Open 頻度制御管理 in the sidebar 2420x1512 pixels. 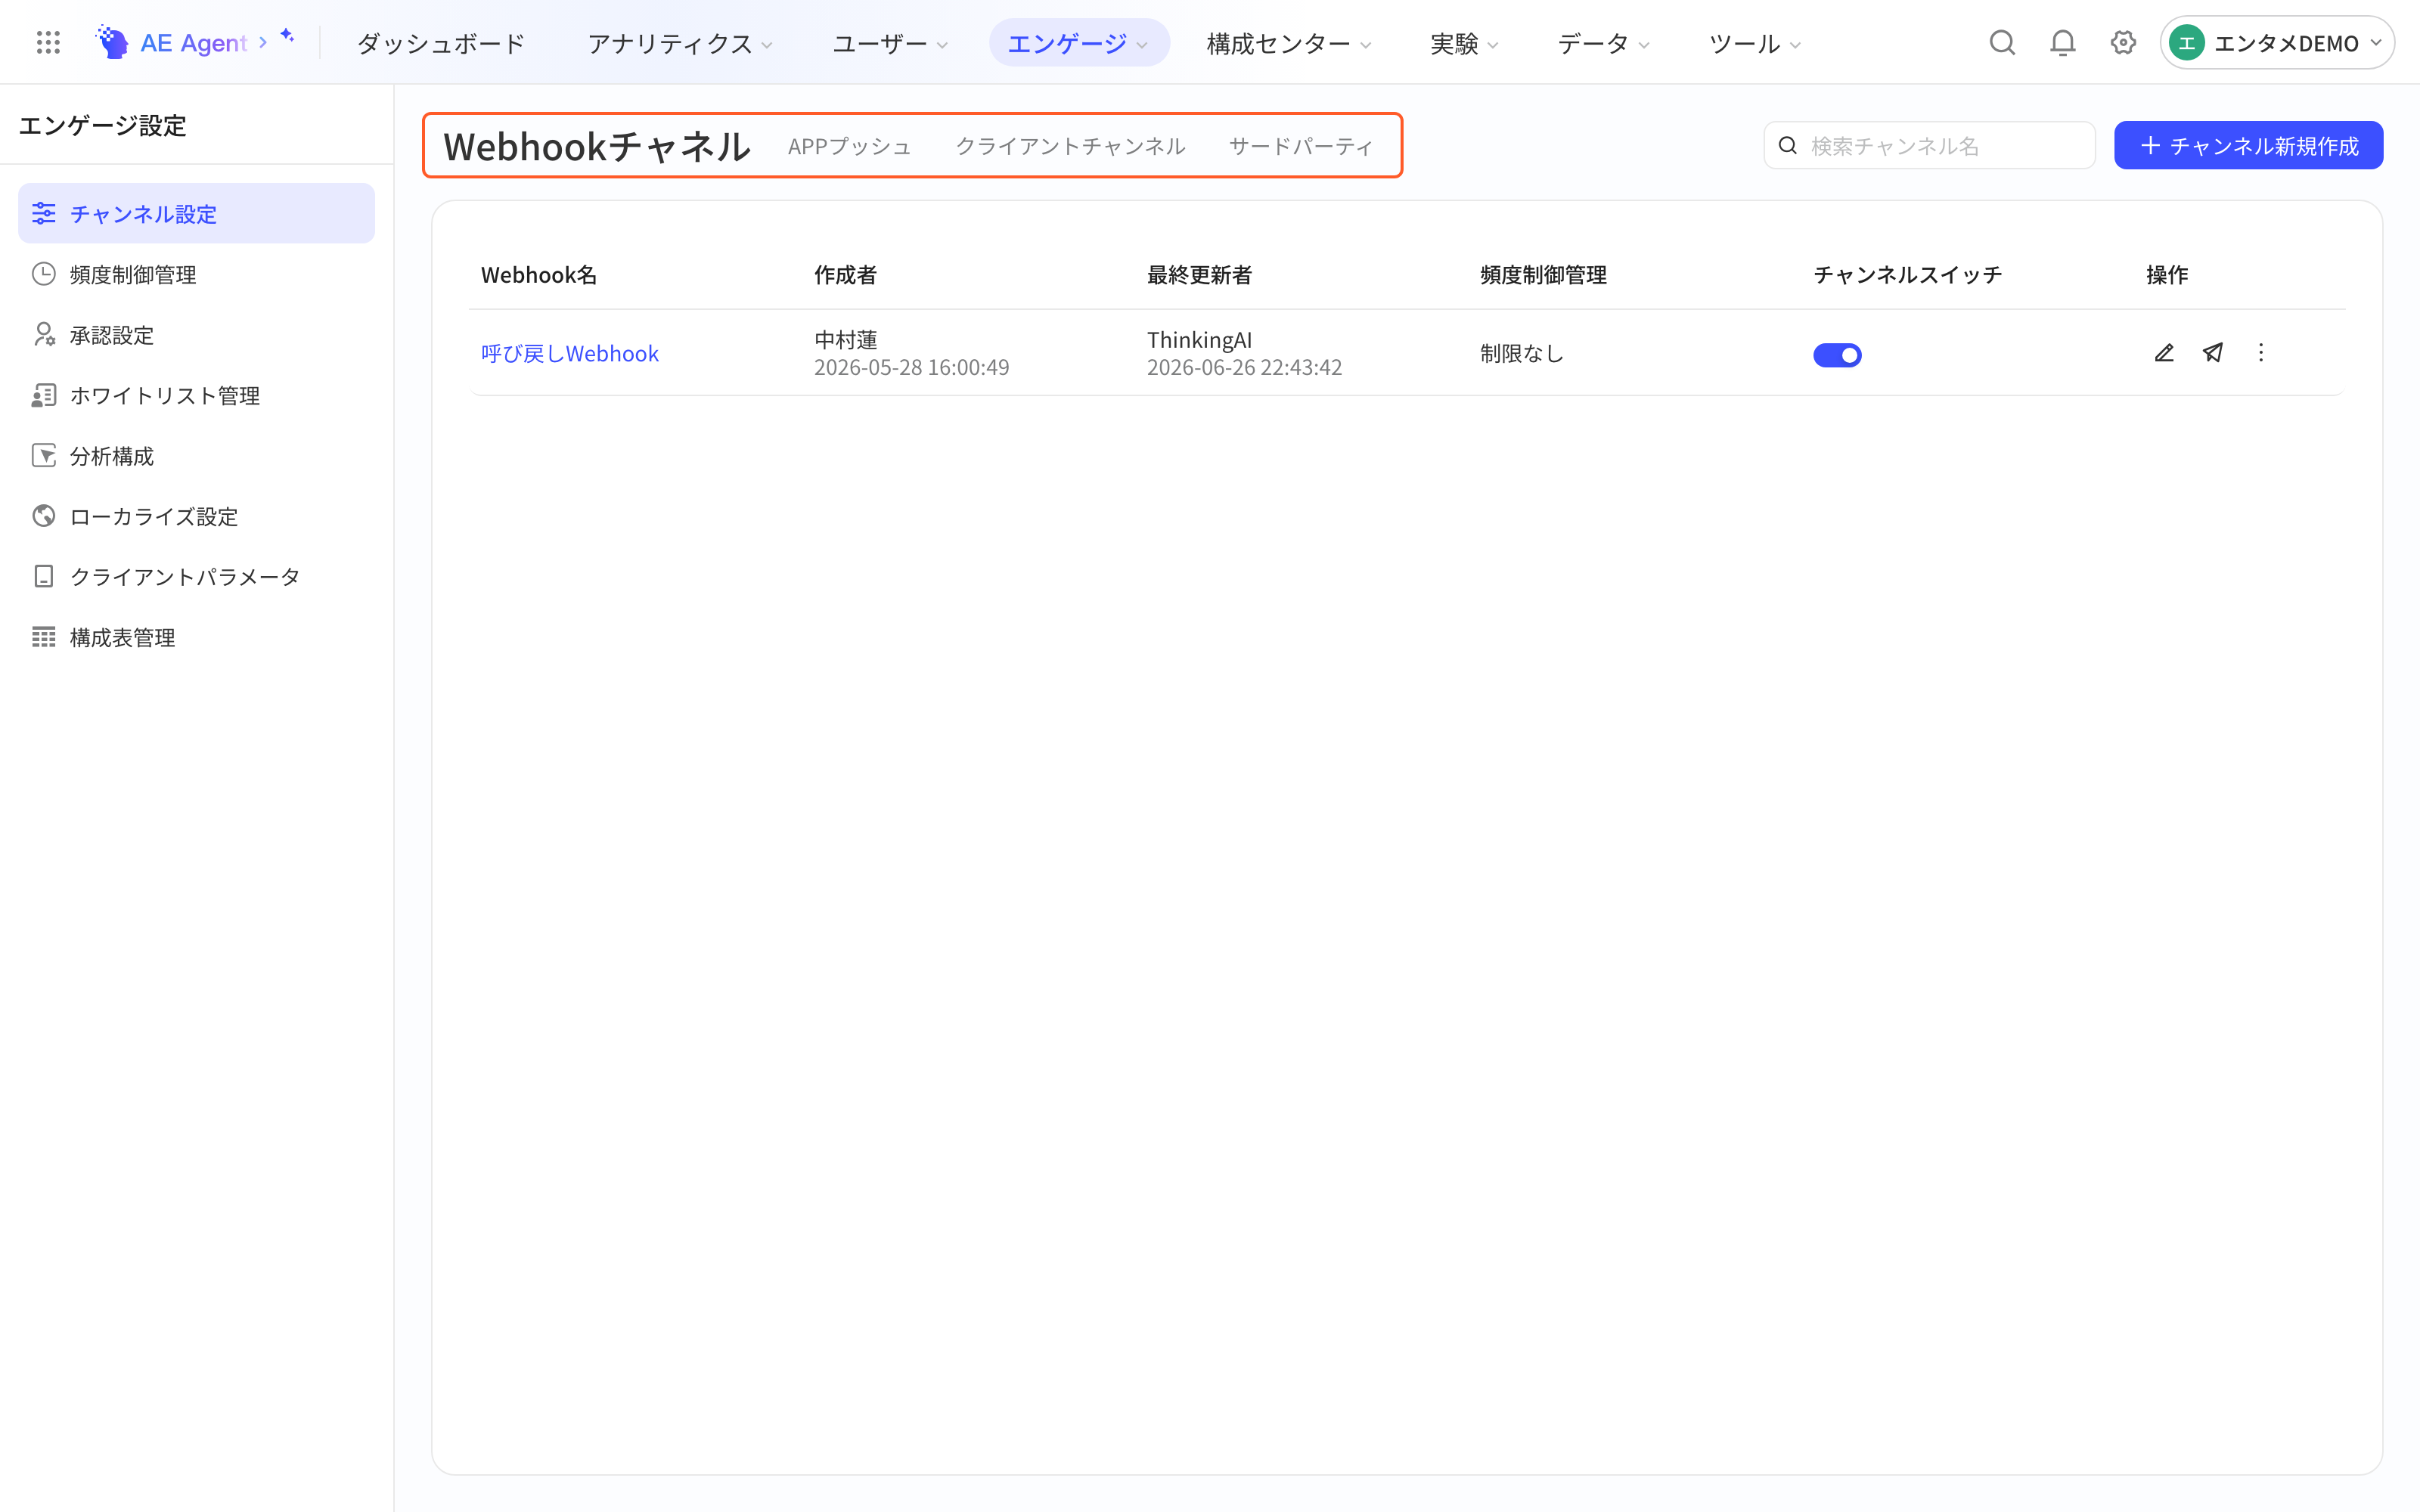(196, 274)
